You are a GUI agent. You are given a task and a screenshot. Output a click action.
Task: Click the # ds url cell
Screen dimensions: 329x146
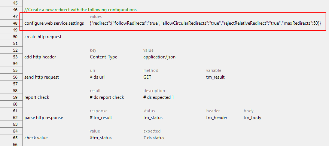[x=97, y=77]
